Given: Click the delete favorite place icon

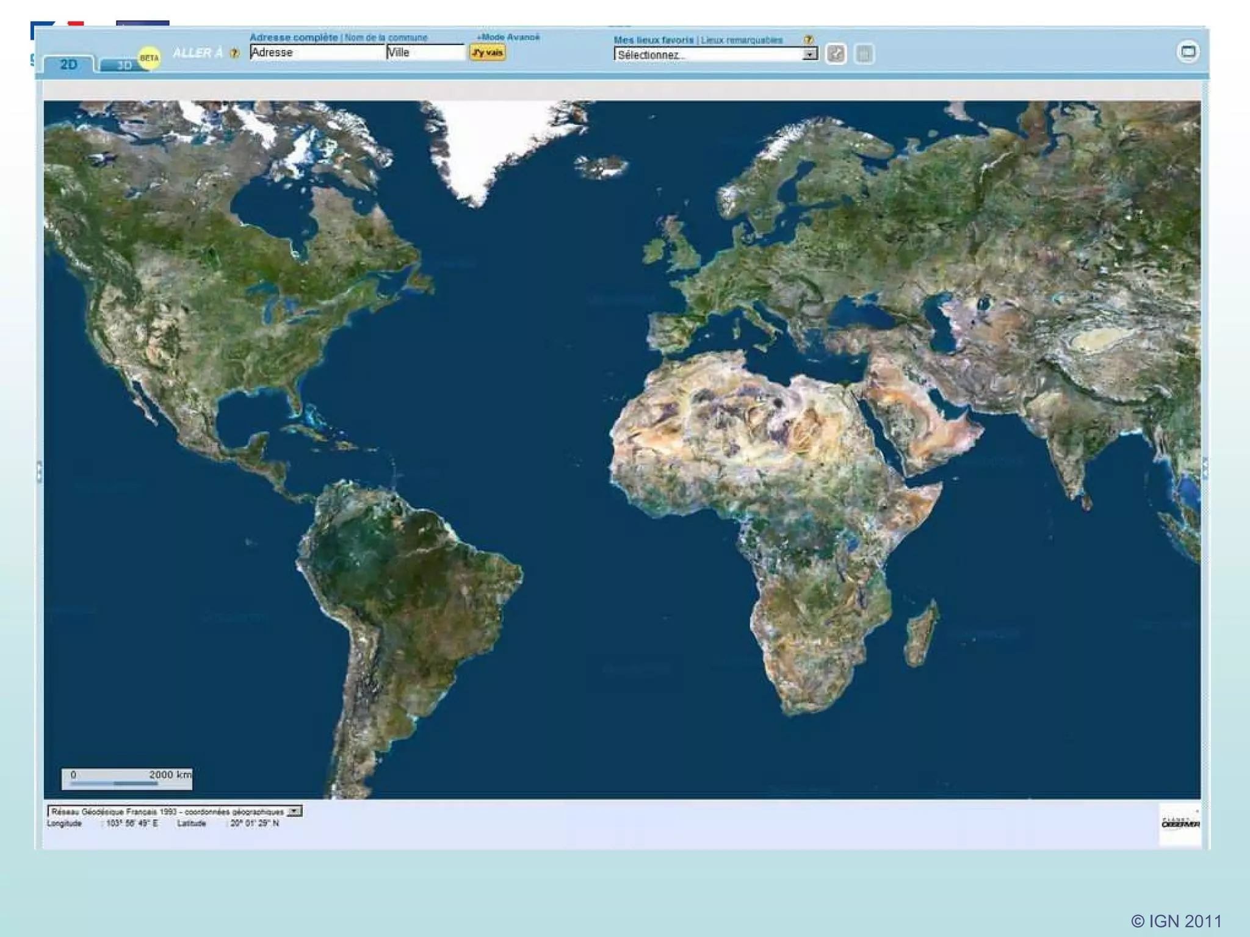Looking at the screenshot, I should 864,54.
